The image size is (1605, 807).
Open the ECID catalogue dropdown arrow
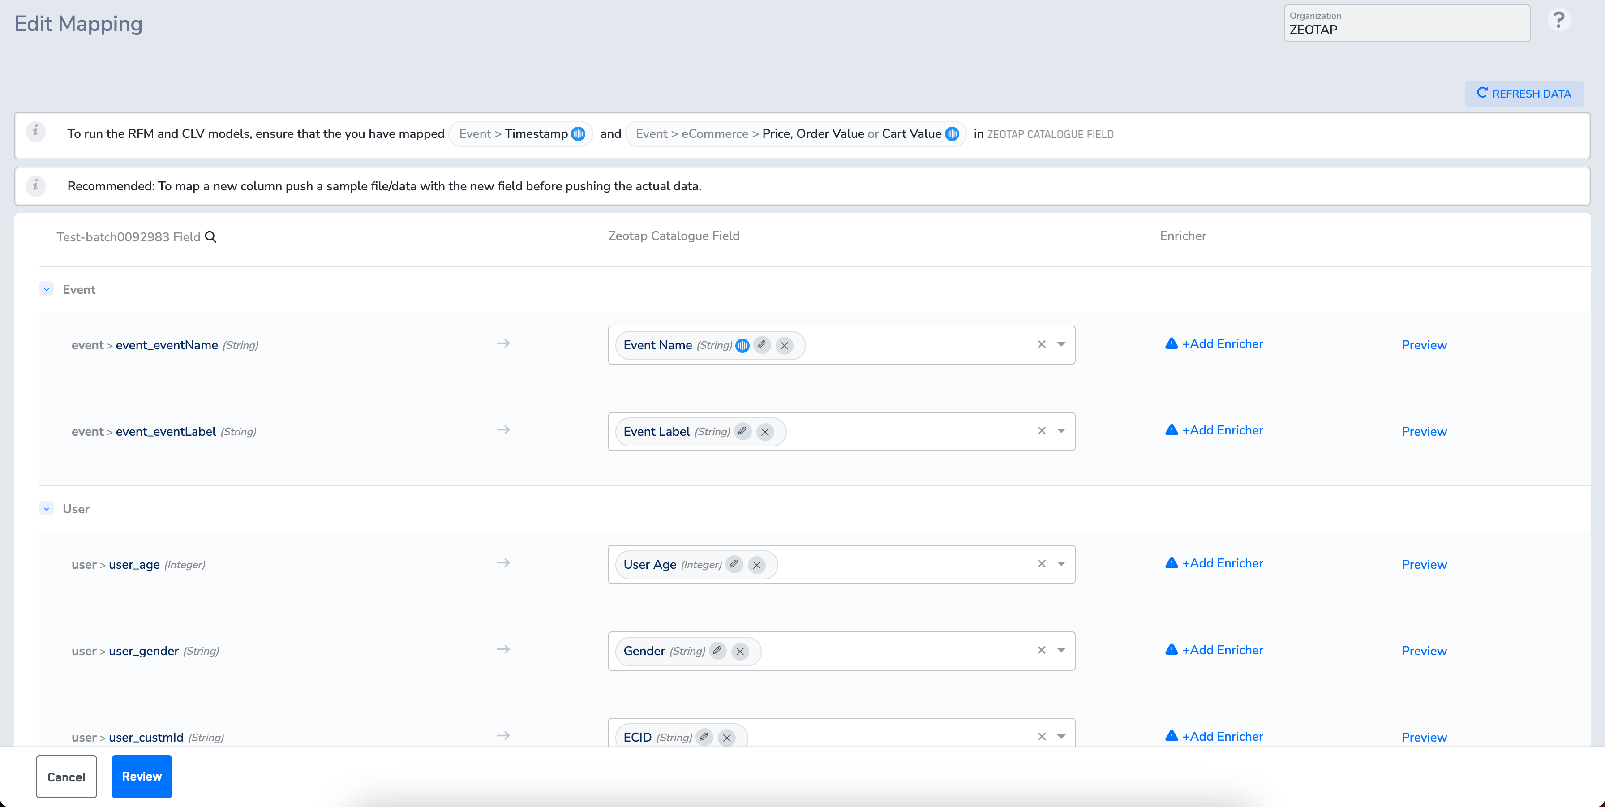(1061, 737)
